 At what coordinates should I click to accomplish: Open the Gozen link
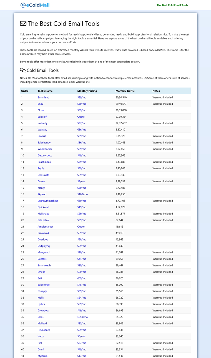click(41, 181)
